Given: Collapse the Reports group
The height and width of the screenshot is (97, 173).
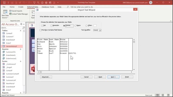Looking at the screenshot, I should pos(21,93).
